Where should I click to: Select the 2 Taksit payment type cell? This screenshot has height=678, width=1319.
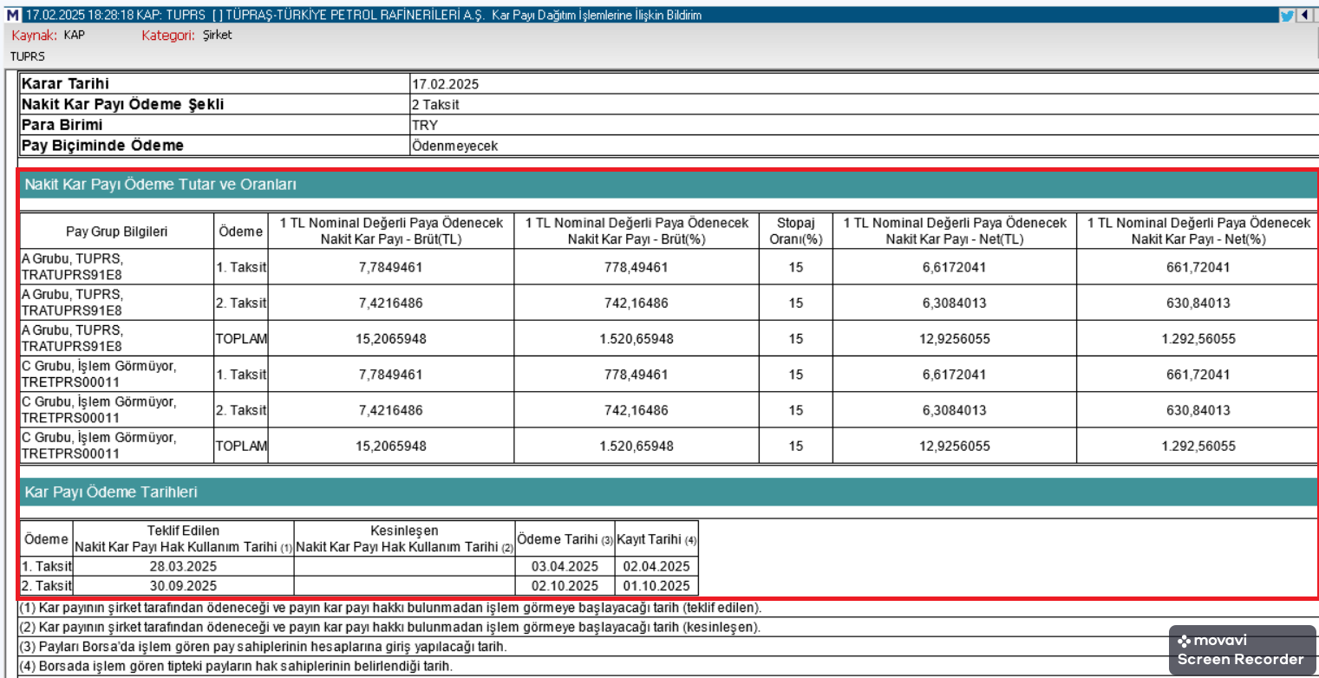click(x=435, y=105)
